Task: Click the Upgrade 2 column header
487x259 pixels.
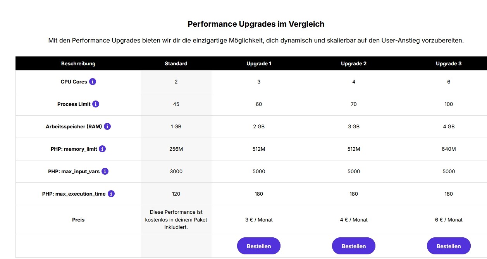Action: click(354, 63)
